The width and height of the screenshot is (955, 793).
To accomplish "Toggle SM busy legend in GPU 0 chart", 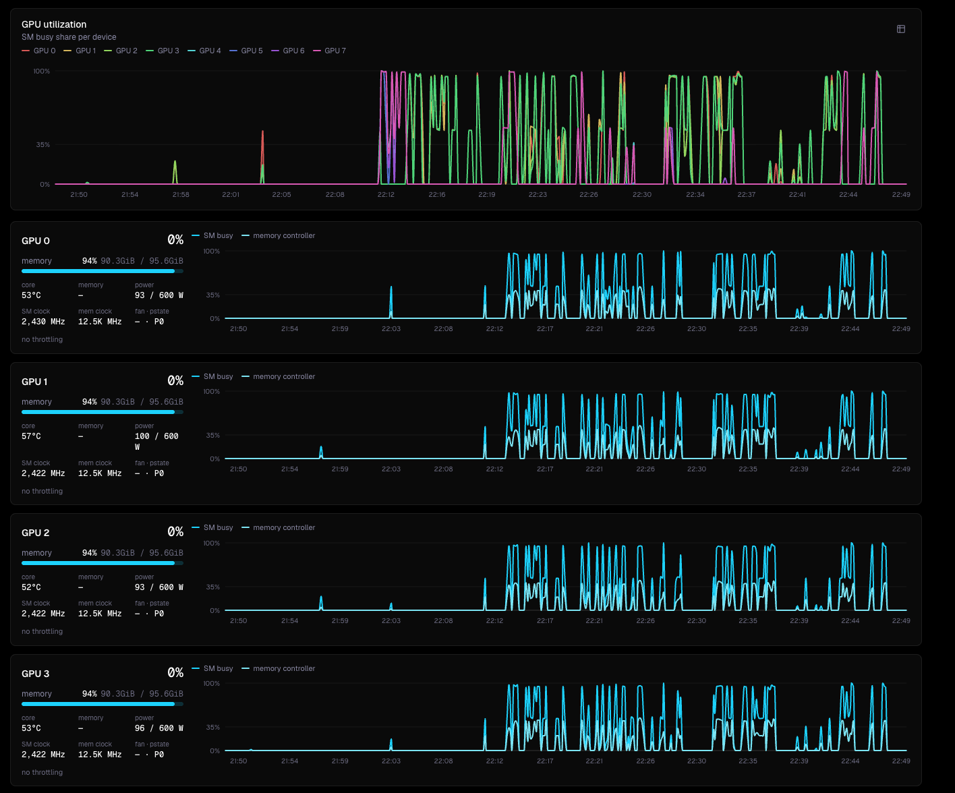I will (212, 235).
